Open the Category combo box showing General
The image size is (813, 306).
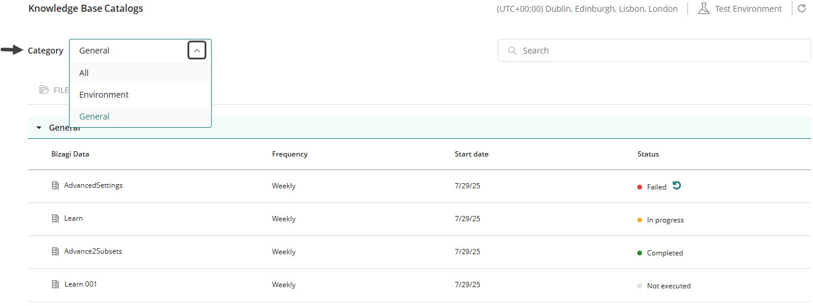130,51
